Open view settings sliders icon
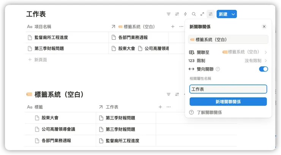Image resolution: width=281 pixels, height=155 pixels. [x=211, y=14]
